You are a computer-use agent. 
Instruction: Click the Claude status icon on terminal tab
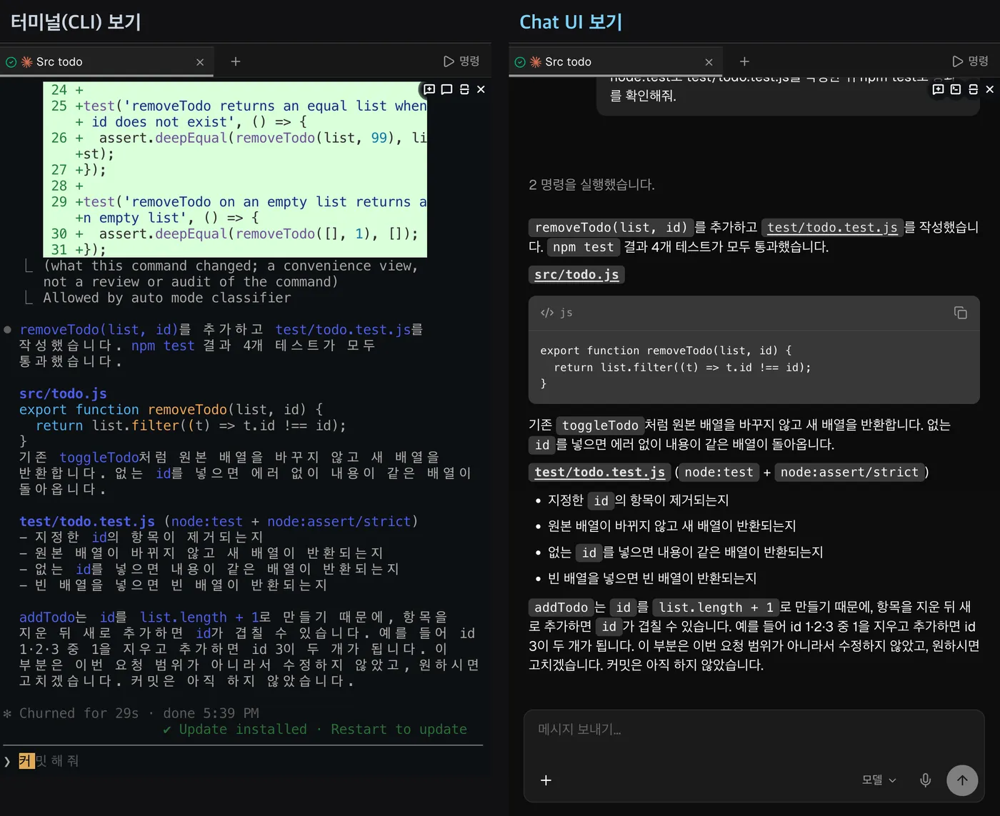27,62
